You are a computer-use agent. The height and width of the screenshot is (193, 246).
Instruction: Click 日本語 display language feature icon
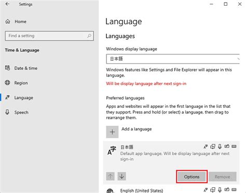click(x=206, y=146)
